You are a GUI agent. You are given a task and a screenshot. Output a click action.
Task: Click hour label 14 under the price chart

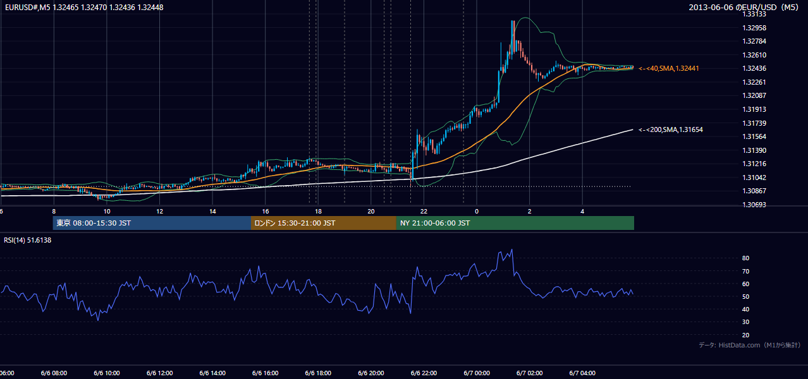[x=212, y=212]
